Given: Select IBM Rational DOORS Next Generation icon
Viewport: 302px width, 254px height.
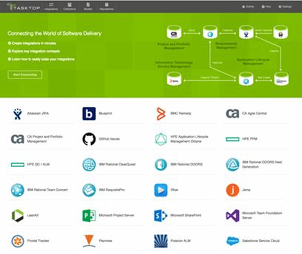Looking at the screenshot, I should tap(233, 165).
